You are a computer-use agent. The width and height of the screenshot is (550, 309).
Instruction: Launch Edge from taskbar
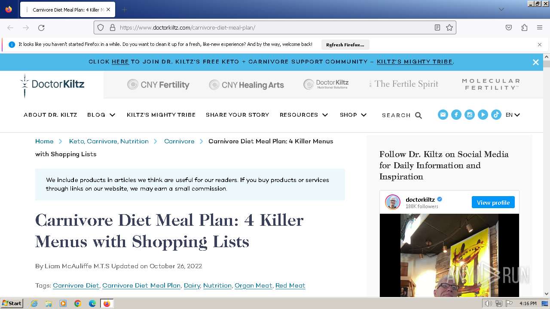pyautogui.click(x=92, y=303)
